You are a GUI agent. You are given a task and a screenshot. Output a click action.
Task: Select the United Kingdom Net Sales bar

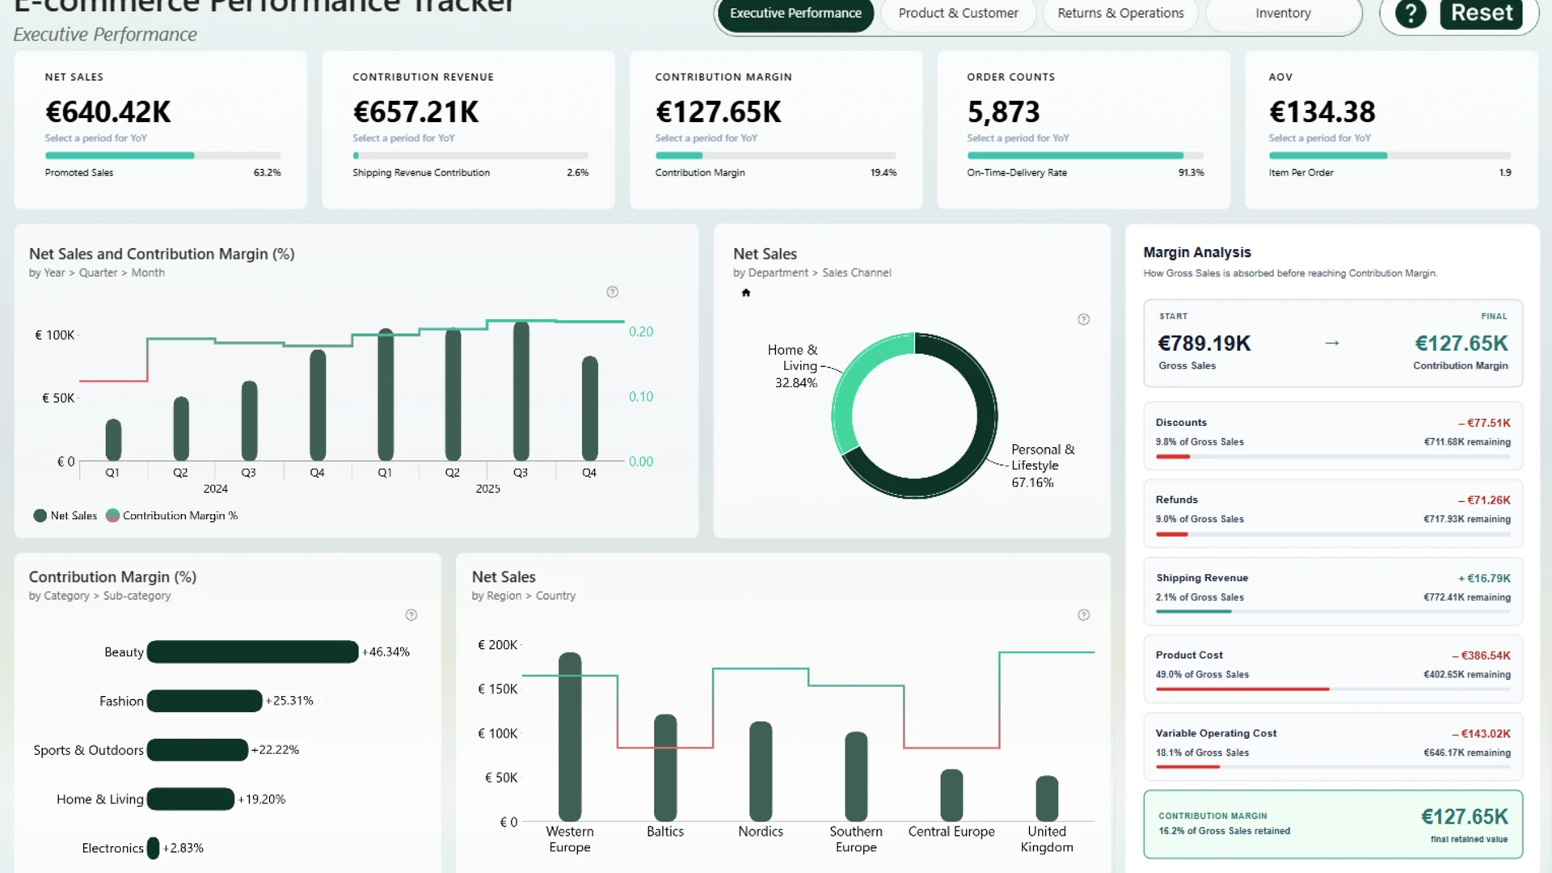pos(1047,799)
